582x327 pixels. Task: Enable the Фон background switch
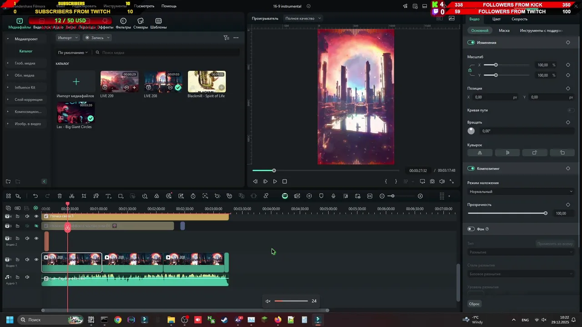click(471, 229)
